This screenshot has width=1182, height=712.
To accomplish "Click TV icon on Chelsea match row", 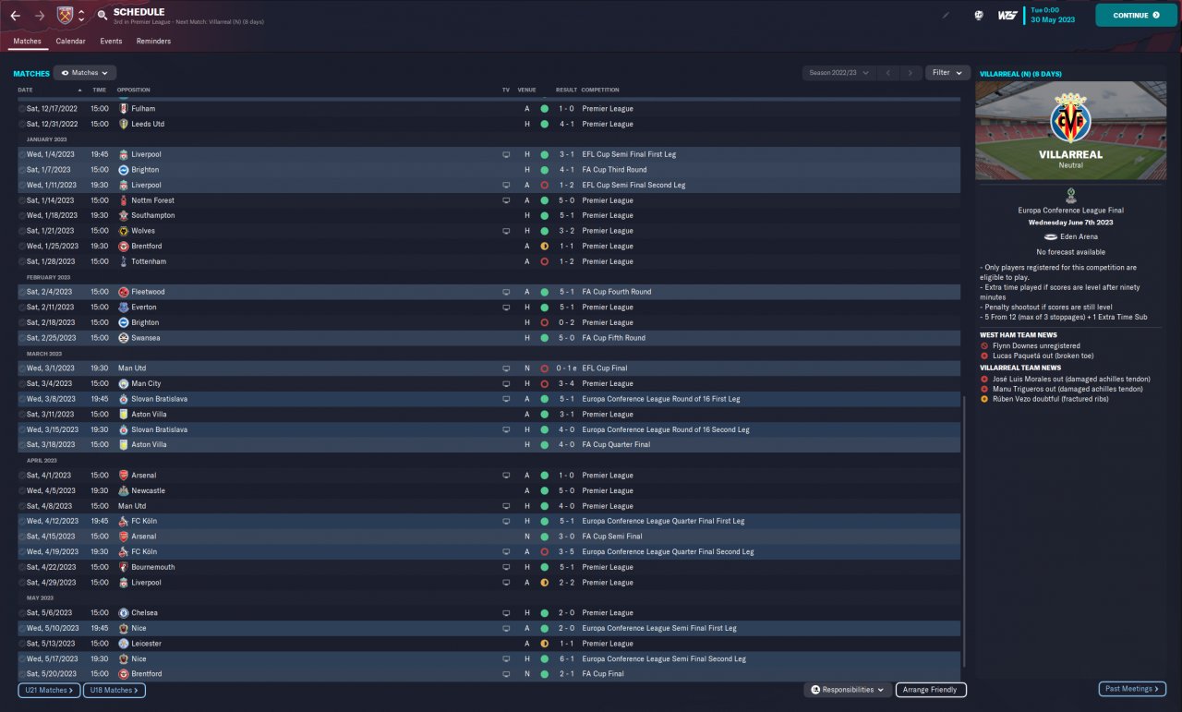I will click(506, 613).
